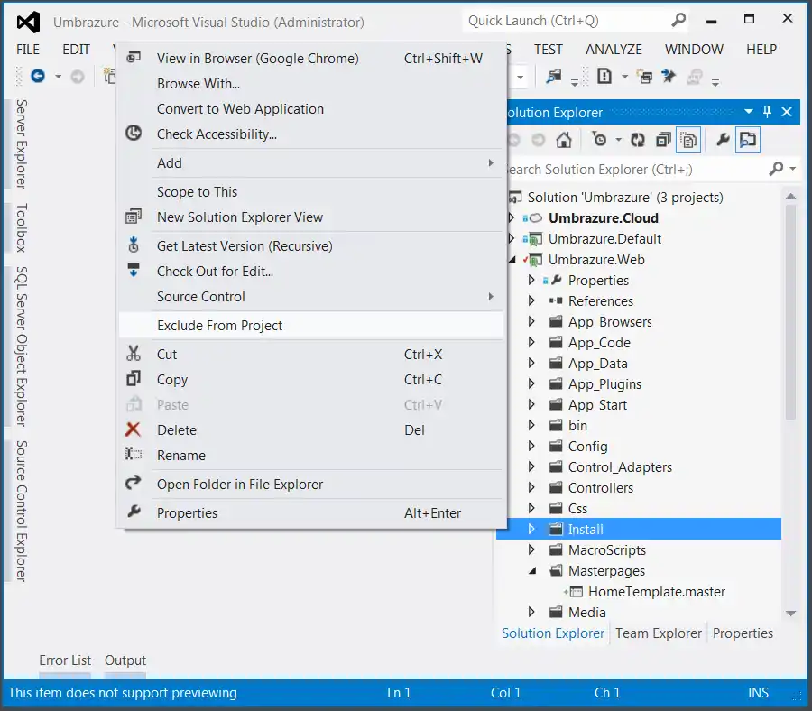Image resolution: width=812 pixels, height=711 pixels.
Task: Choose Get Latest Version (Recursive)
Action: [x=311, y=246]
